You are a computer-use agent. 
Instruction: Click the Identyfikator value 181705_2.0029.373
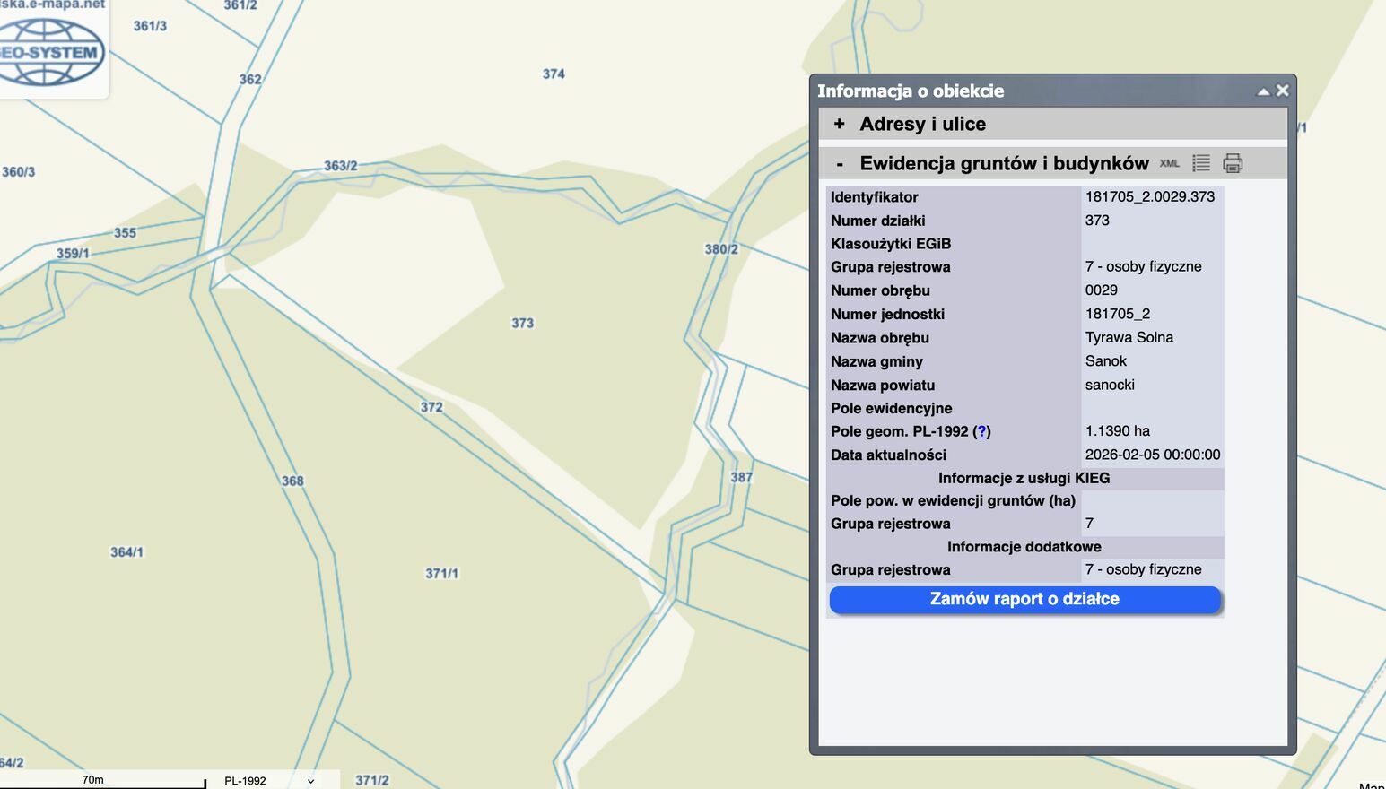(1149, 196)
